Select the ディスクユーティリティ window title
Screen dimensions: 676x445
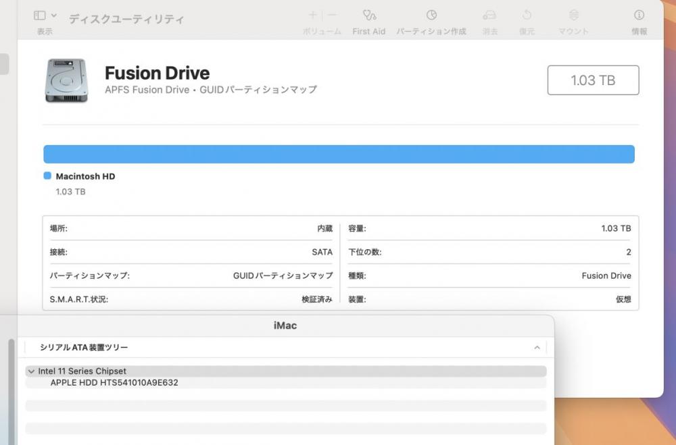coord(126,20)
